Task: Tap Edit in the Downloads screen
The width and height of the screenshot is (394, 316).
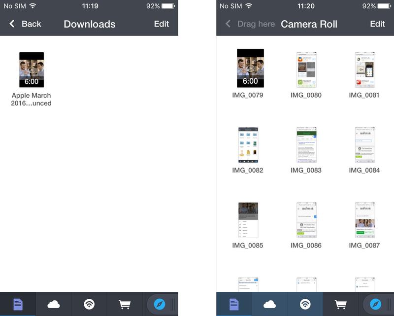Action: (x=162, y=24)
